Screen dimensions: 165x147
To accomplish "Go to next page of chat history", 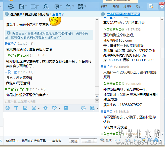I will (135, 140).
